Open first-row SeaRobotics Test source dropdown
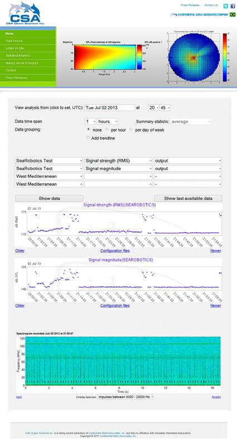237x443 pixels. pyautogui.click(x=49, y=161)
